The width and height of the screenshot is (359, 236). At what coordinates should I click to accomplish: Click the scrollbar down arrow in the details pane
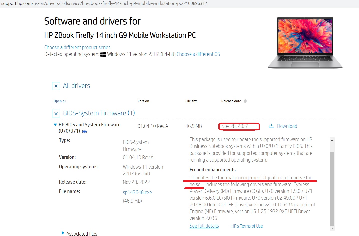click(x=332, y=228)
